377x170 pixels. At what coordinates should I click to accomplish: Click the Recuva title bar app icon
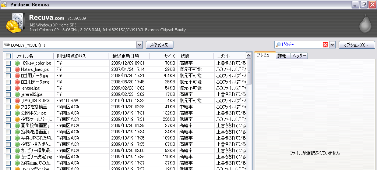coord(4,4)
